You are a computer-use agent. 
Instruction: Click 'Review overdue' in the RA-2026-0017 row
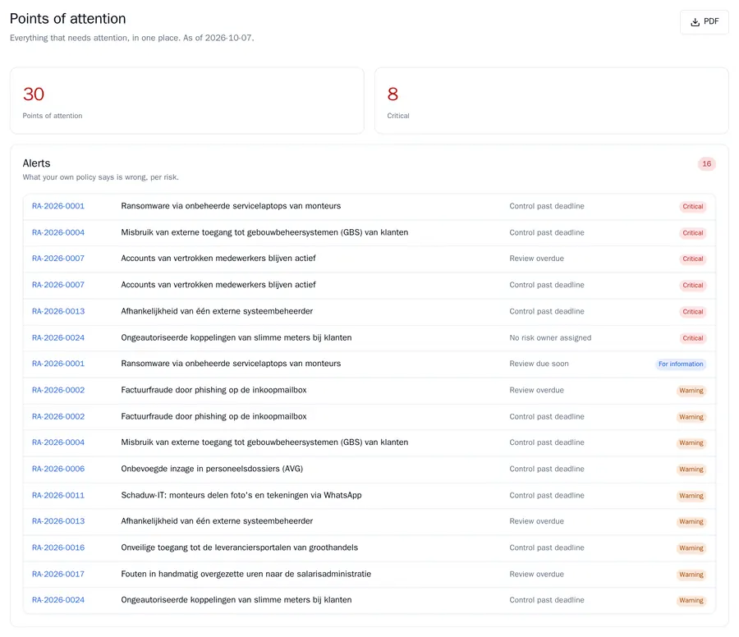pyautogui.click(x=536, y=574)
